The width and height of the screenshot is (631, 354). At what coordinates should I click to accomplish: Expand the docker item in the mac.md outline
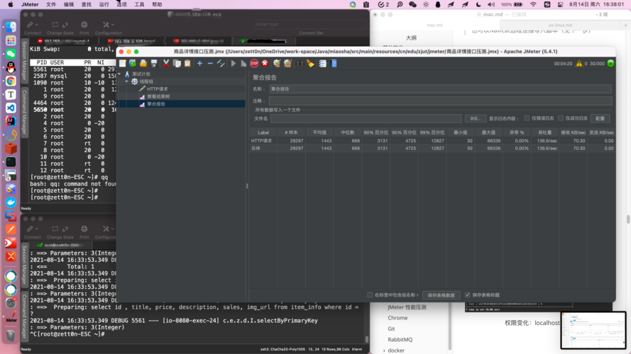[384, 350]
